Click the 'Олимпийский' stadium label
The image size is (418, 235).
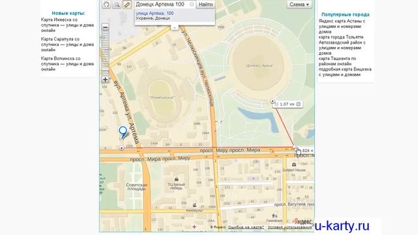[162, 97]
